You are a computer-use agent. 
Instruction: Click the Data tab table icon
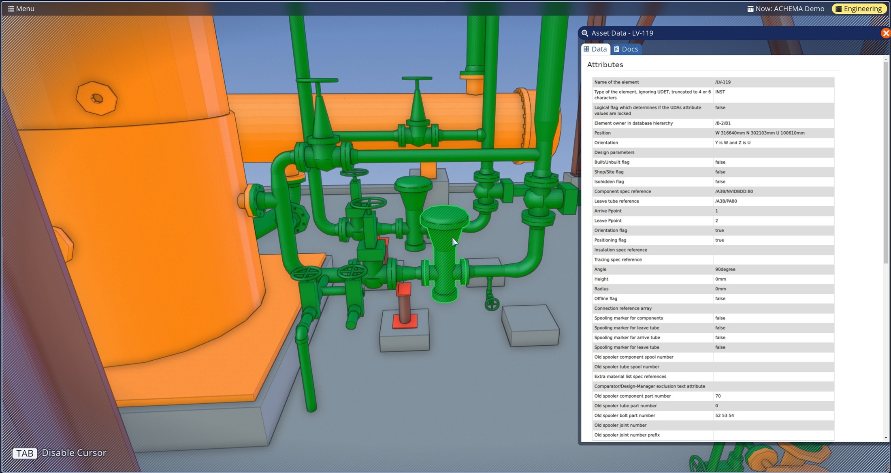(x=586, y=49)
